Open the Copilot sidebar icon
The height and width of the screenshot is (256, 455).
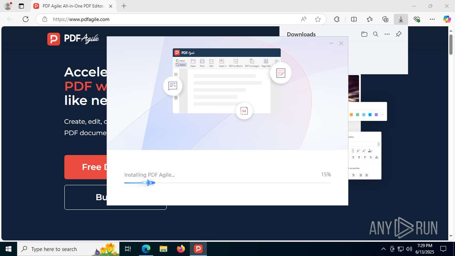447,19
